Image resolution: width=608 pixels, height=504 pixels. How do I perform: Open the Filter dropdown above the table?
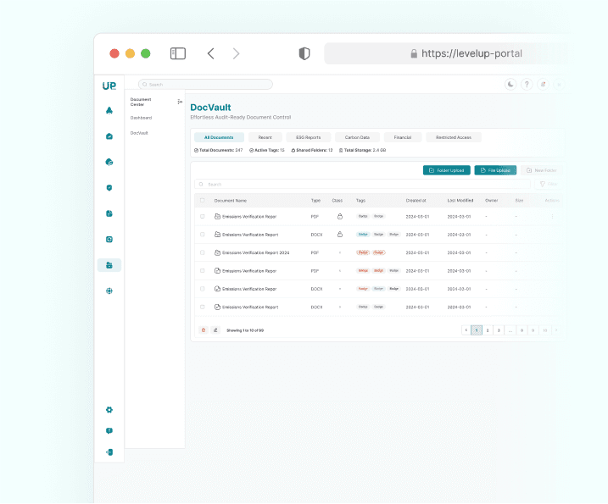[548, 184]
